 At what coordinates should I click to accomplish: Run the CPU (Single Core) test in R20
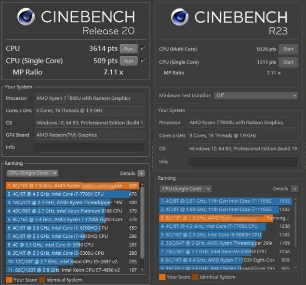(x=129, y=61)
